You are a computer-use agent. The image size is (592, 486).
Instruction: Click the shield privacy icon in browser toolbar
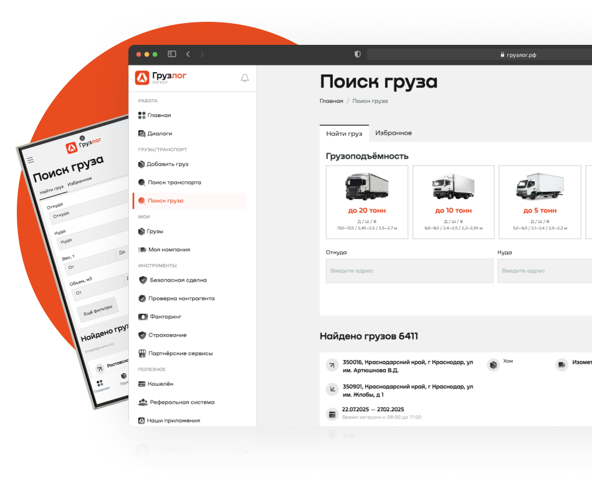[x=358, y=54]
